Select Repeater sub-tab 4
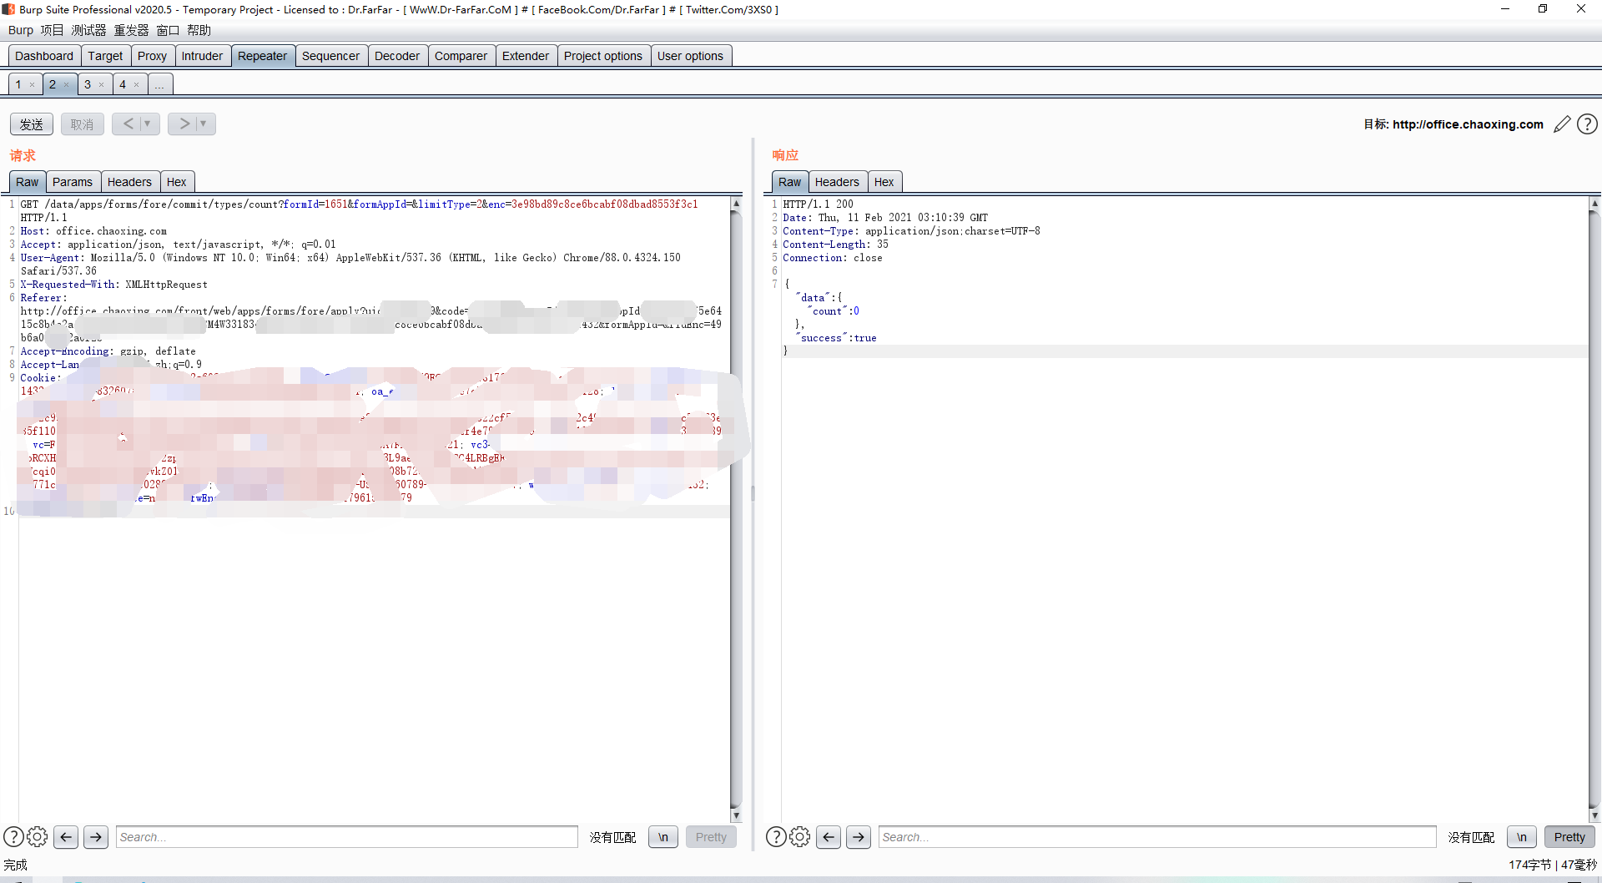Screen dimensions: 1602x883 [x=123, y=84]
